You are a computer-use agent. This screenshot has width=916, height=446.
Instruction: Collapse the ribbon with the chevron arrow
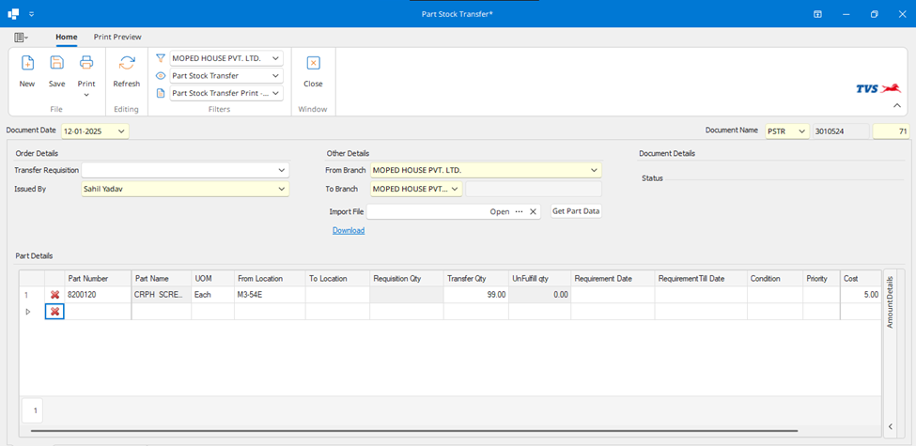pyautogui.click(x=896, y=106)
